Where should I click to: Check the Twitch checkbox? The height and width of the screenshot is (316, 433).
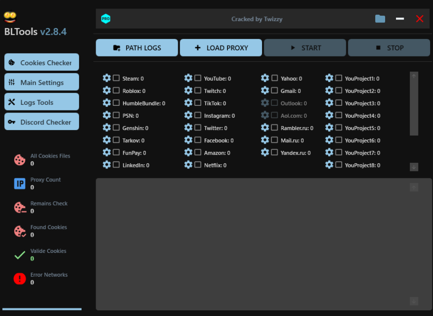pyautogui.click(x=198, y=91)
